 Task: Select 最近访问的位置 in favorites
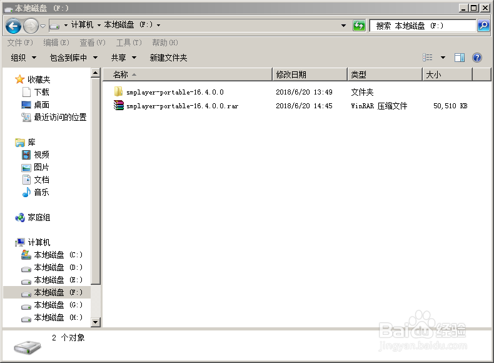click(x=54, y=117)
